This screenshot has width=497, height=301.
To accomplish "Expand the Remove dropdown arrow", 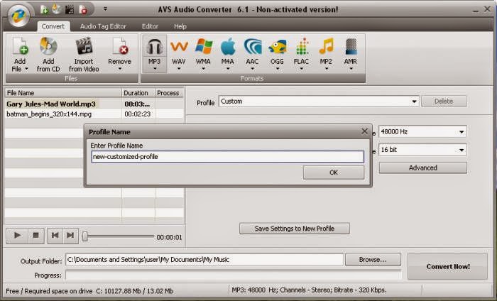I will [120, 69].
